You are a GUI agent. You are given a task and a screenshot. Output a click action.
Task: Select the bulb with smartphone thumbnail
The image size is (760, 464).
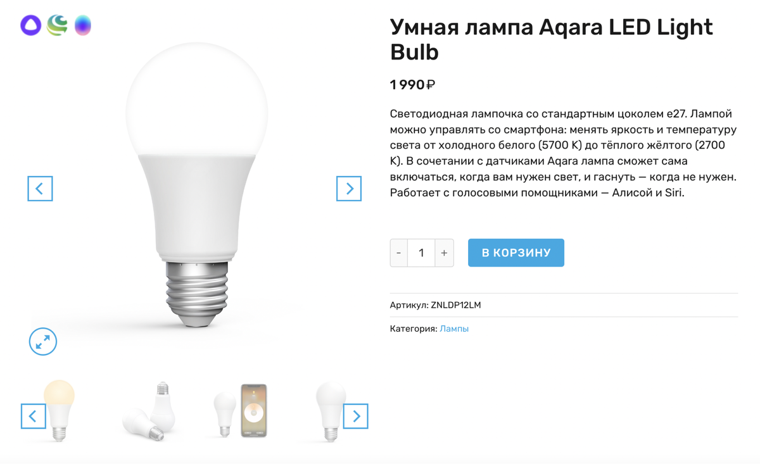coord(241,410)
